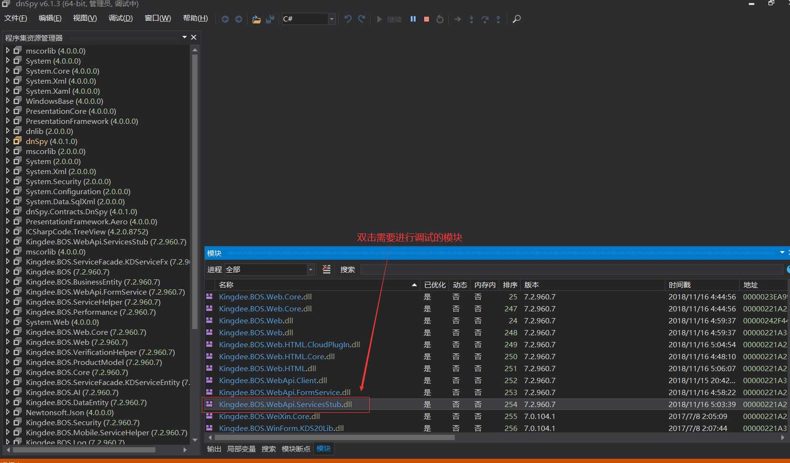Expand the dnlib (2.0.0.0) node
The height and width of the screenshot is (463, 790).
coord(8,131)
